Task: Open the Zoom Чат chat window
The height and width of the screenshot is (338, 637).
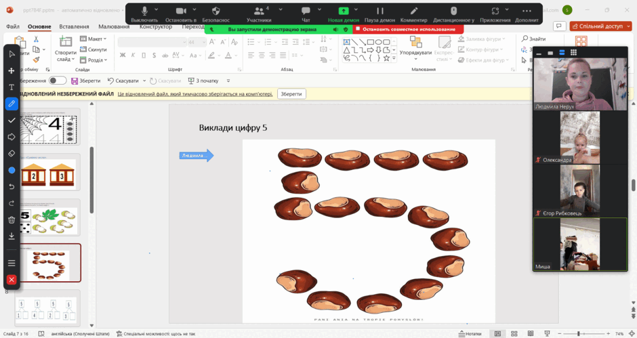Action: click(306, 14)
